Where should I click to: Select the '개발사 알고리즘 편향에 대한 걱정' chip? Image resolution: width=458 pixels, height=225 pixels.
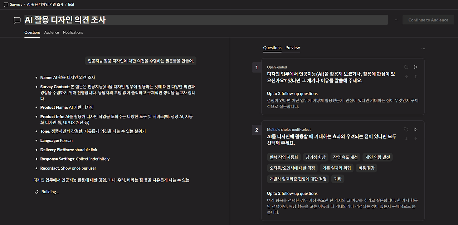(x=298, y=179)
